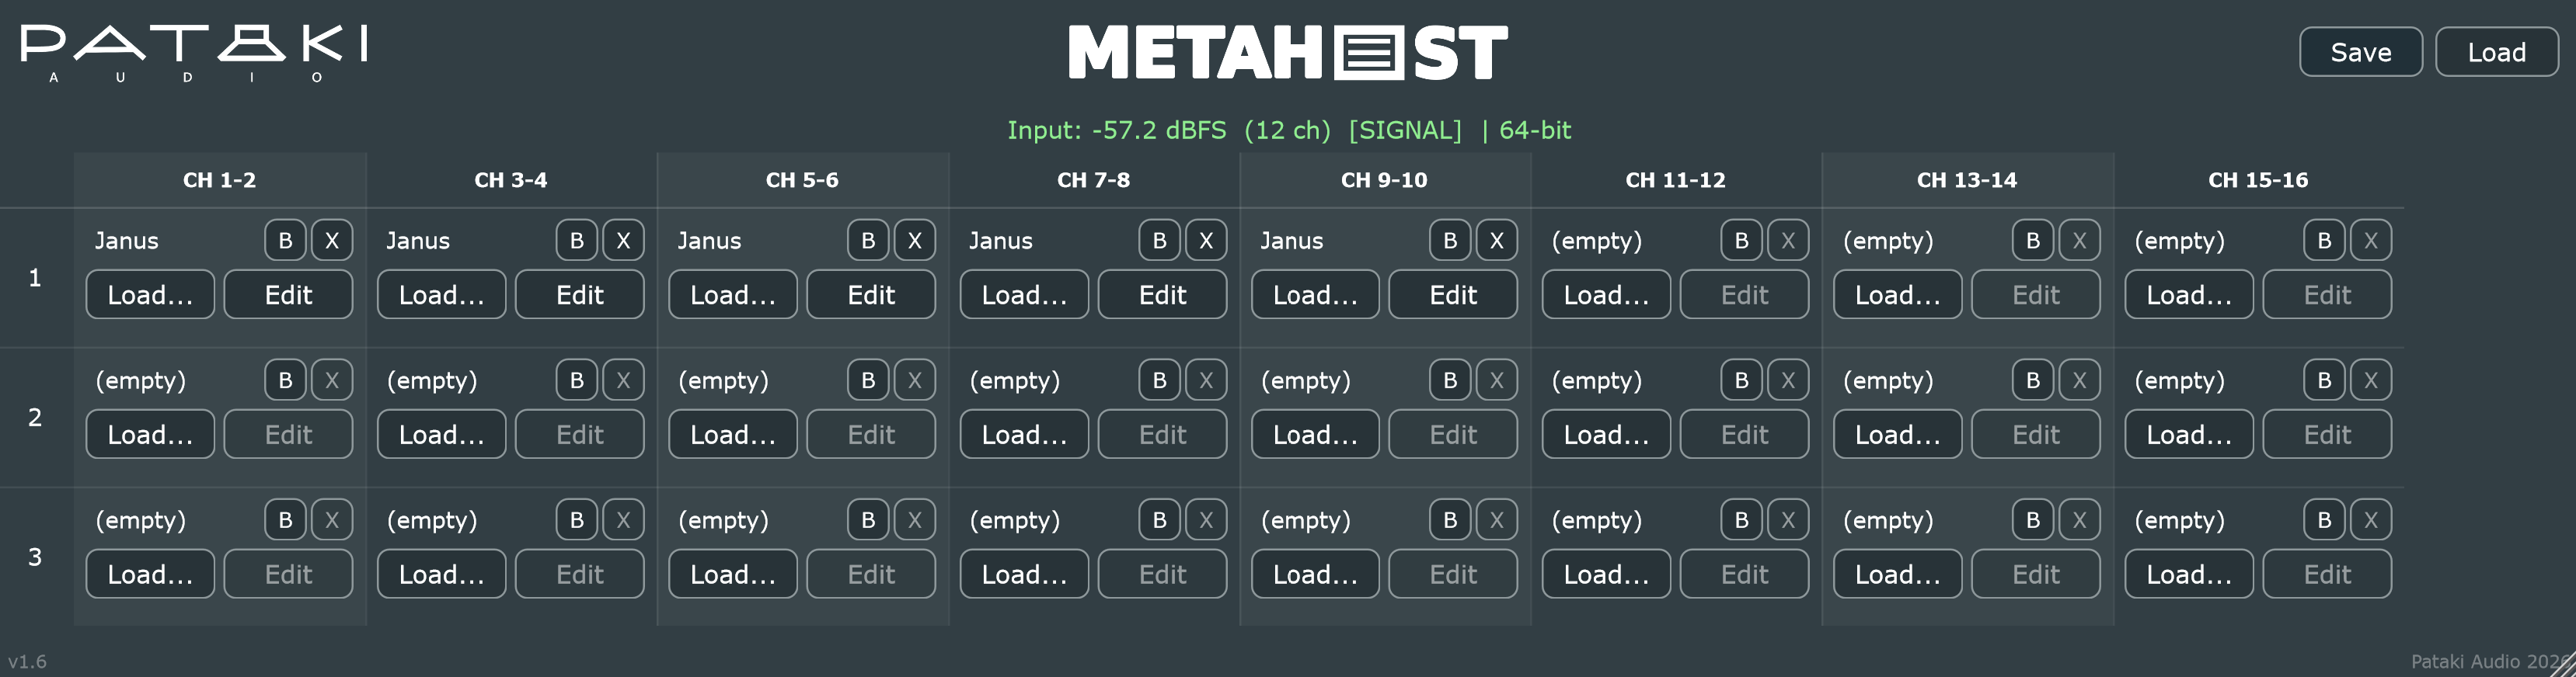Open Load… plugin chooser for CH 13-14 row 1
The height and width of the screenshot is (677, 2576).
tap(1897, 294)
